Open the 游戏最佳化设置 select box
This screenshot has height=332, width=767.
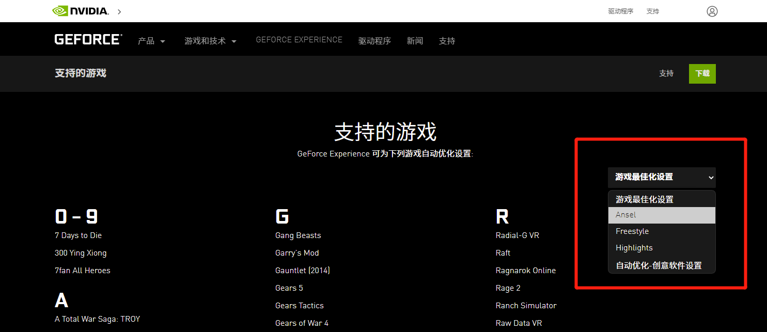click(662, 177)
